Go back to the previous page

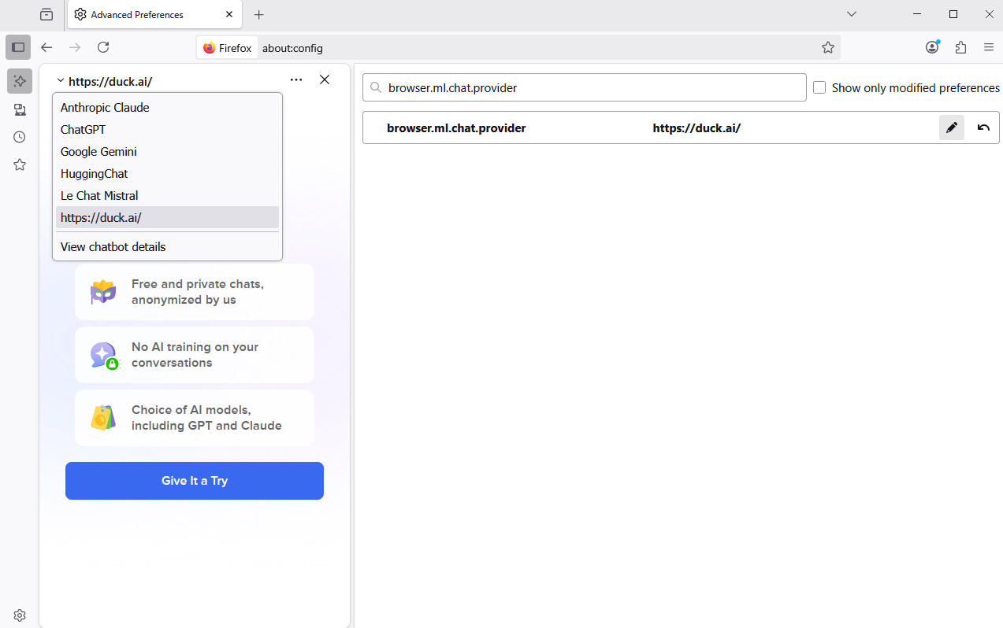(46, 47)
